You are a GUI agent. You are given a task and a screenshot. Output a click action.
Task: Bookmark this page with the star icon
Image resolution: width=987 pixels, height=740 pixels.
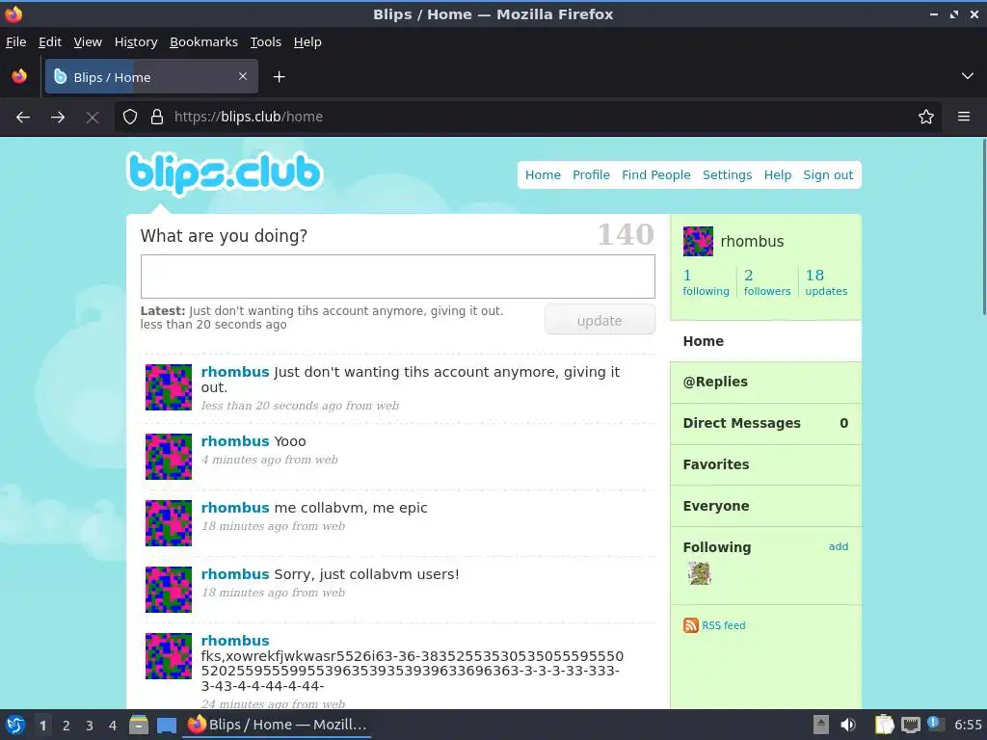point(926,117)
